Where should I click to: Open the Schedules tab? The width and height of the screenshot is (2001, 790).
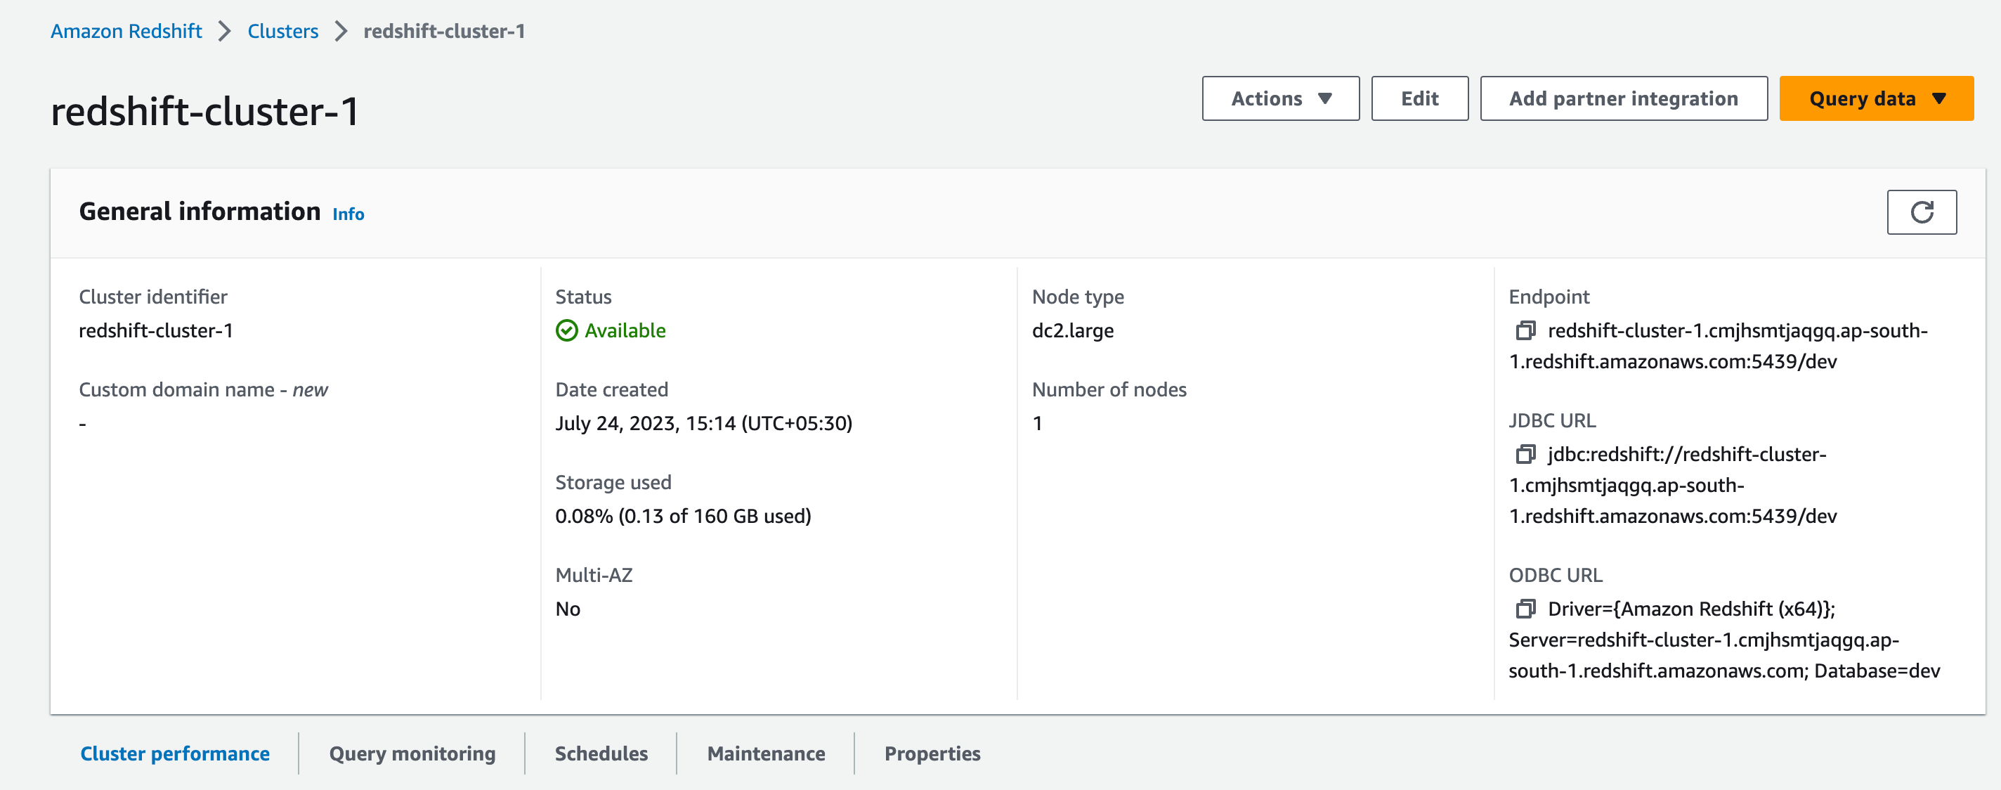coord(601,753)
